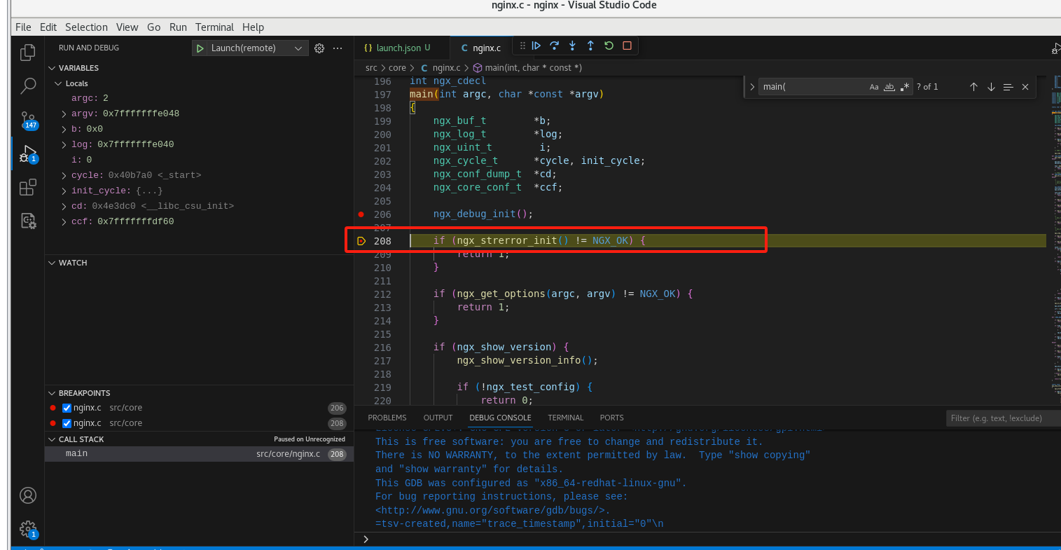Click Step Into in debug toolbar
This screenshot has width=1061, height=550.
572,46
